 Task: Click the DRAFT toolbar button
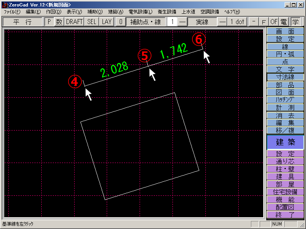point(74,22)
